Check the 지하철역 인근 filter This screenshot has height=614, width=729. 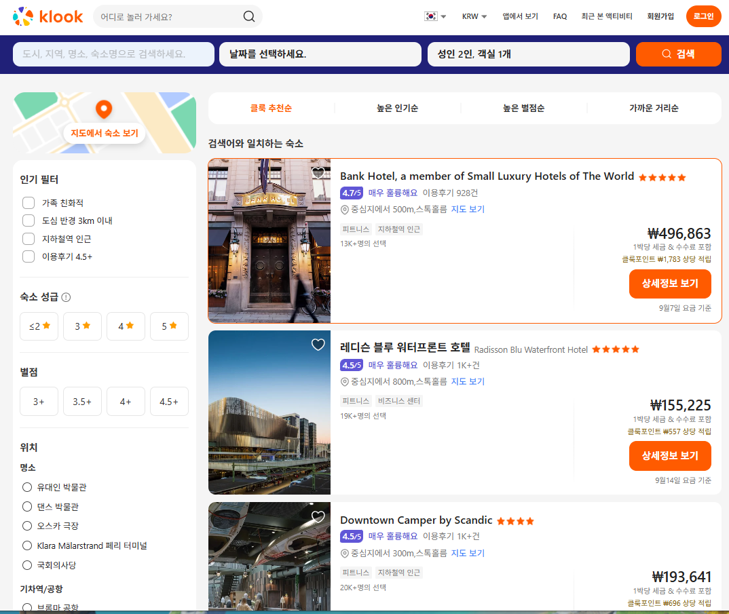coord(29,239)
